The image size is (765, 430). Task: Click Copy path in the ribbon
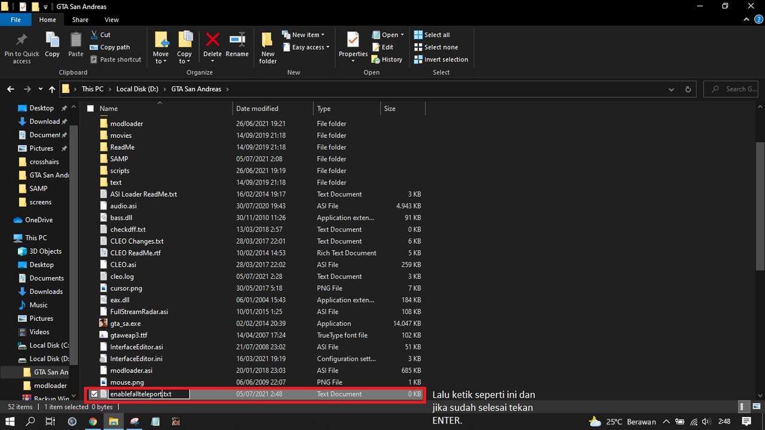pos(110,47)
